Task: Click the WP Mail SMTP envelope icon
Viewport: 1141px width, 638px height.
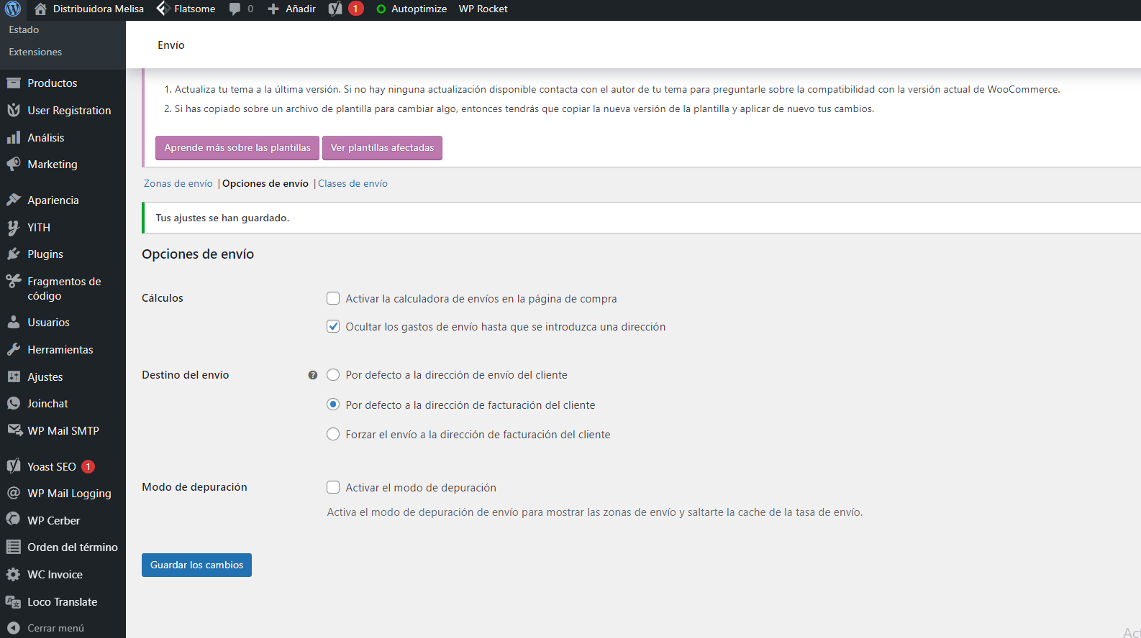Action: point(14,431)
